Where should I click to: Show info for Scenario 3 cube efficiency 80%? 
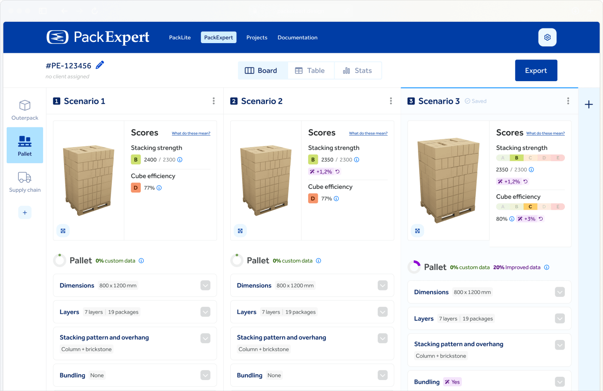pos(512,219)
